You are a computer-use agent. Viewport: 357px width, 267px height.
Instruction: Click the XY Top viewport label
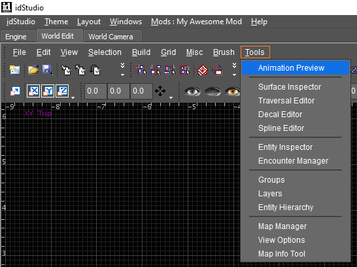37,113
